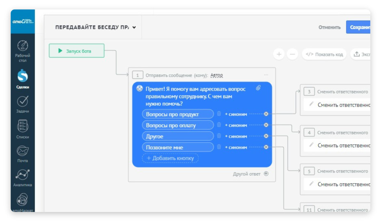
Task: Zoom out with the minus button
Action: 292,54
